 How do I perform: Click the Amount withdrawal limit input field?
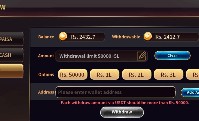coord(102,56)
